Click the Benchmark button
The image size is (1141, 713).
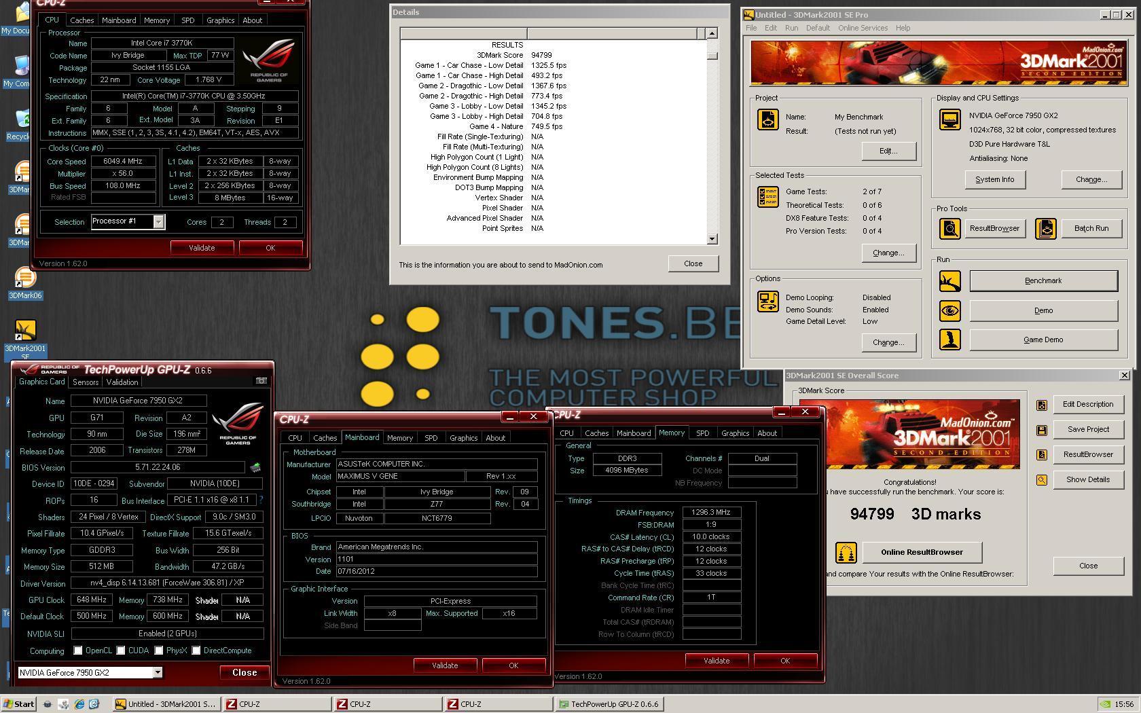pos(1043,280)
